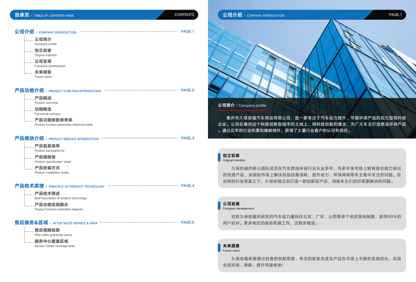Click the glass building photo
The height and width of the screenshot is (282, 416).
point(312,54)
